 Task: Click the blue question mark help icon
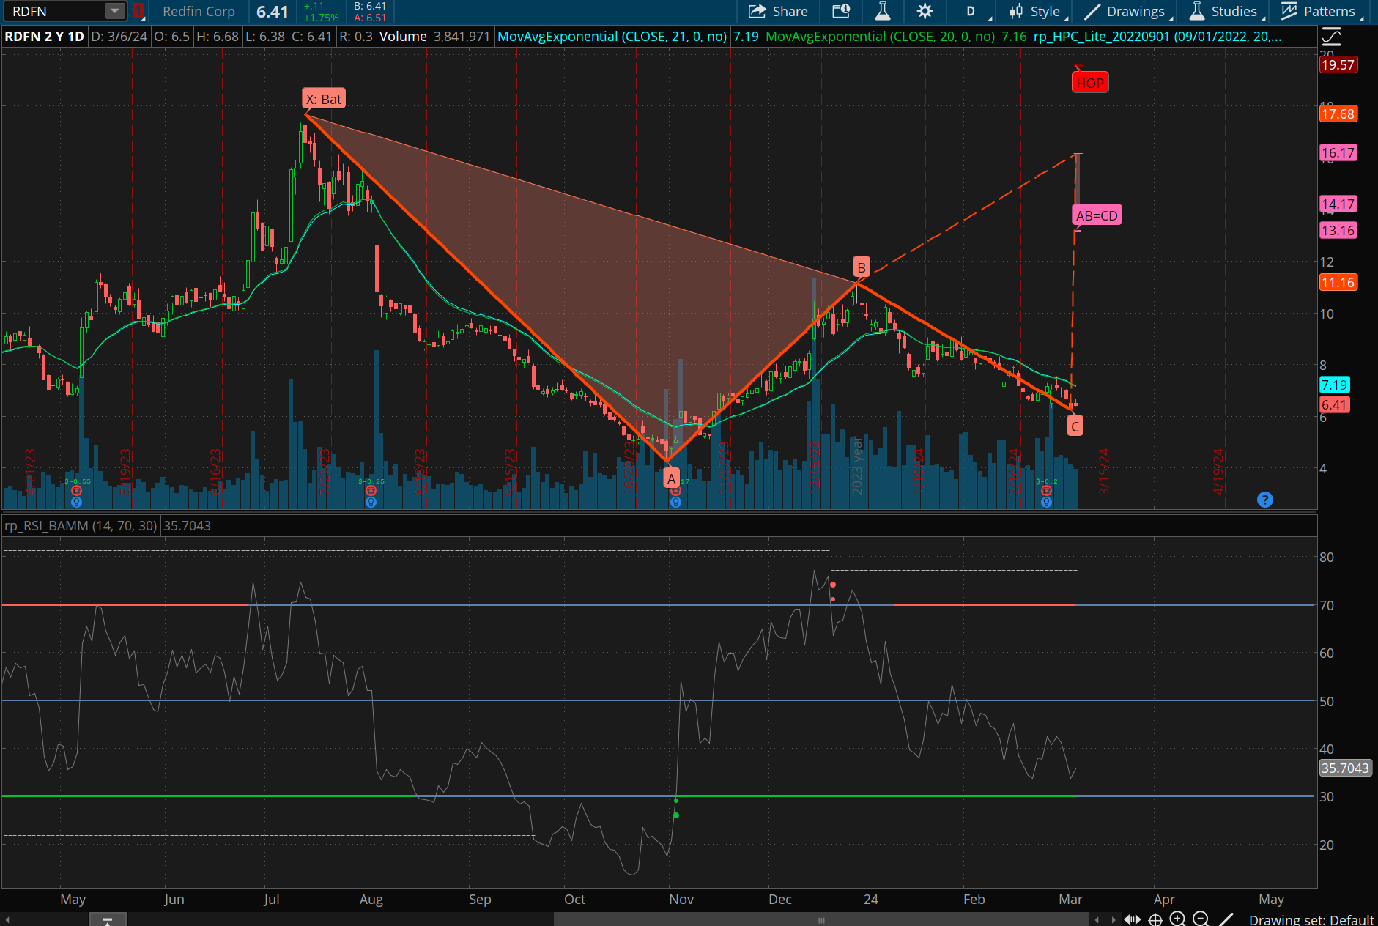pyautogui.click(x=1264, y=500)
